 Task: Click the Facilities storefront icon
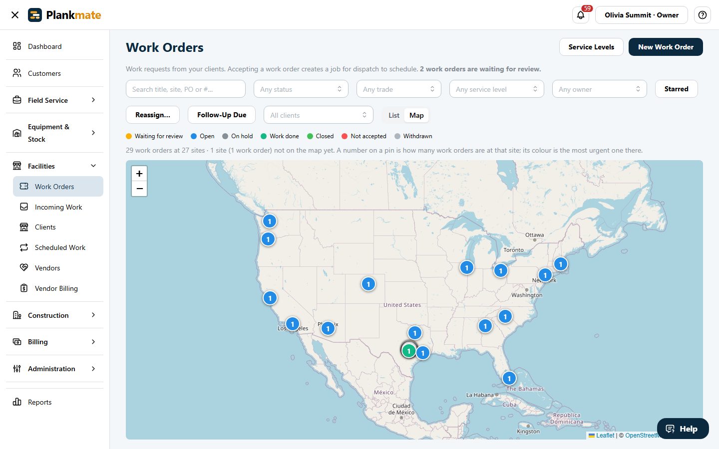tap(17, 166)
